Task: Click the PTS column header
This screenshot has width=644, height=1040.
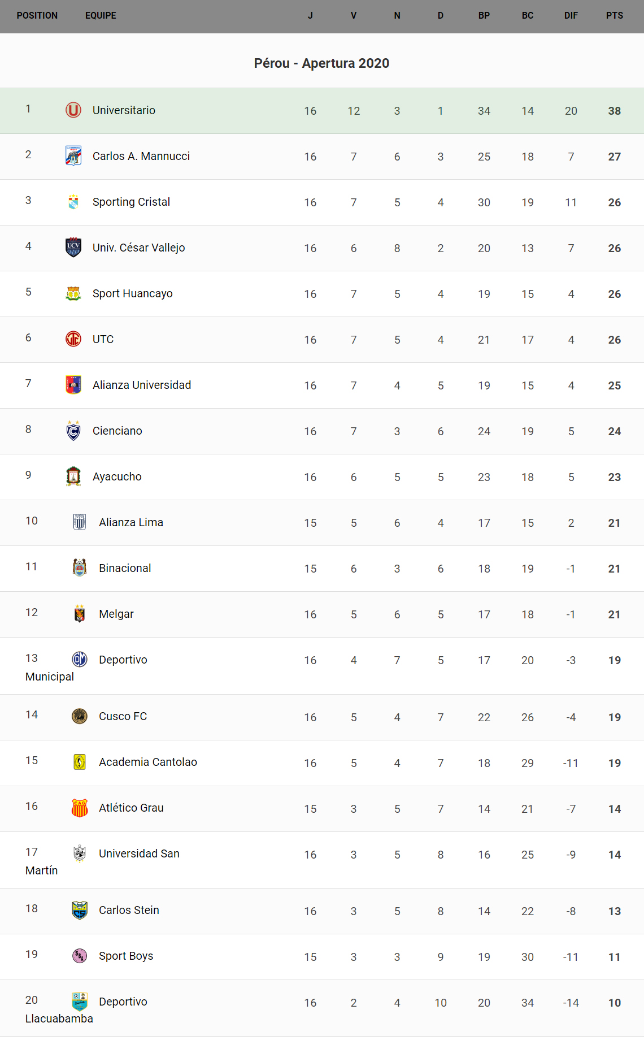Action: (614, 16)
